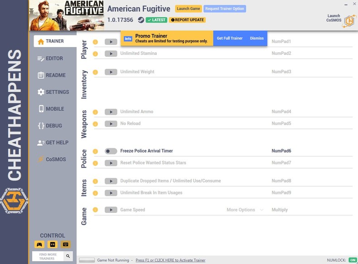This screenshot has height=264, width=358.
Task: Click the Steam platform icon beside version number
Action: [141, 20]
